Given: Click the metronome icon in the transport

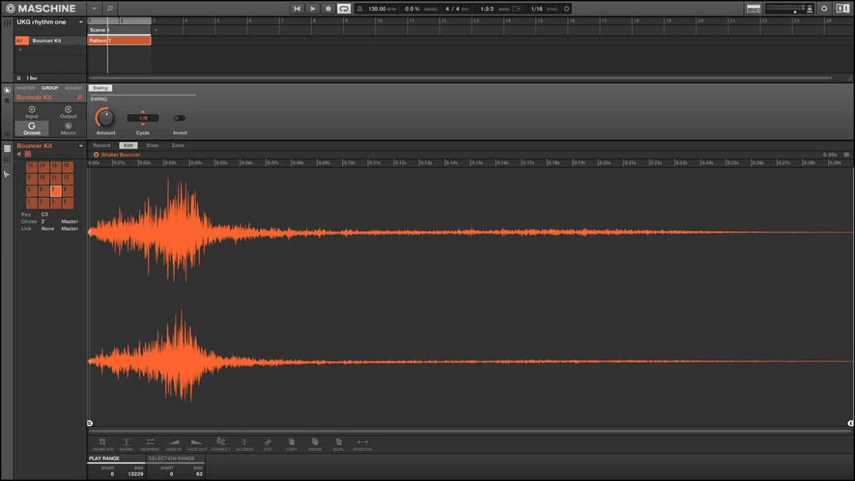Looking at the screenshot, I should [360, 9].
